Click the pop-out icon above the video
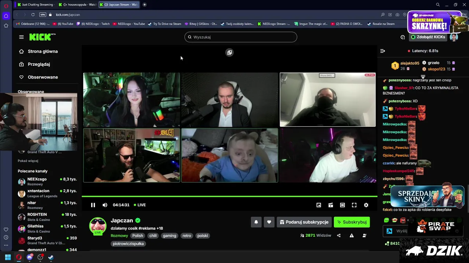This screenshot has width=469, height=263. [x=229, y=53]
